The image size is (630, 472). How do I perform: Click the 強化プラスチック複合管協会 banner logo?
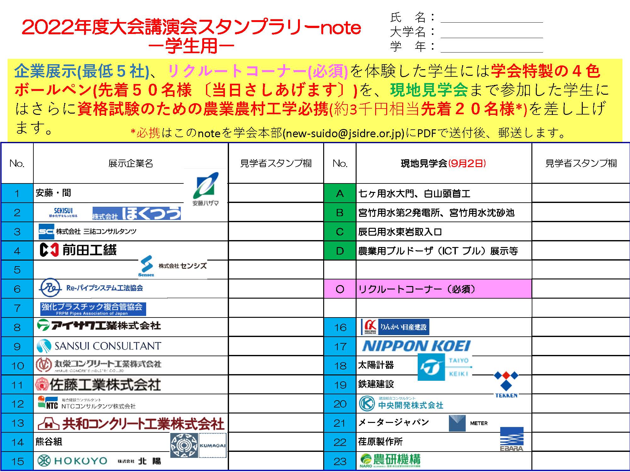(93, 309)
